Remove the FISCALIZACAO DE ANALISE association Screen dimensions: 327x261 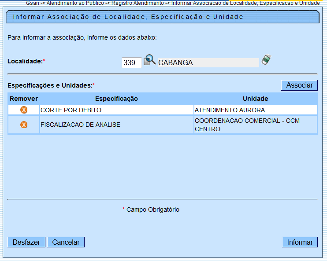24,125
